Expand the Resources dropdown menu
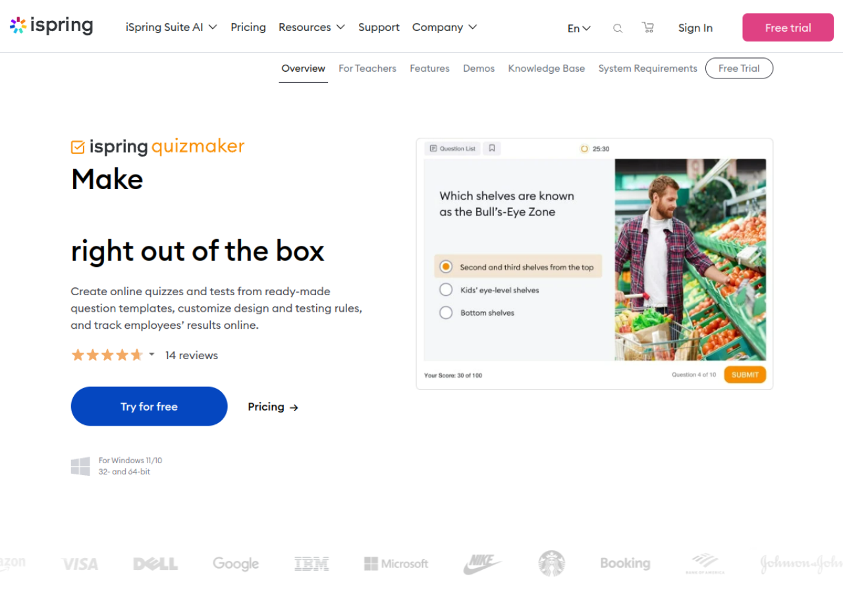The image size is (843, 597). [312, 27]
